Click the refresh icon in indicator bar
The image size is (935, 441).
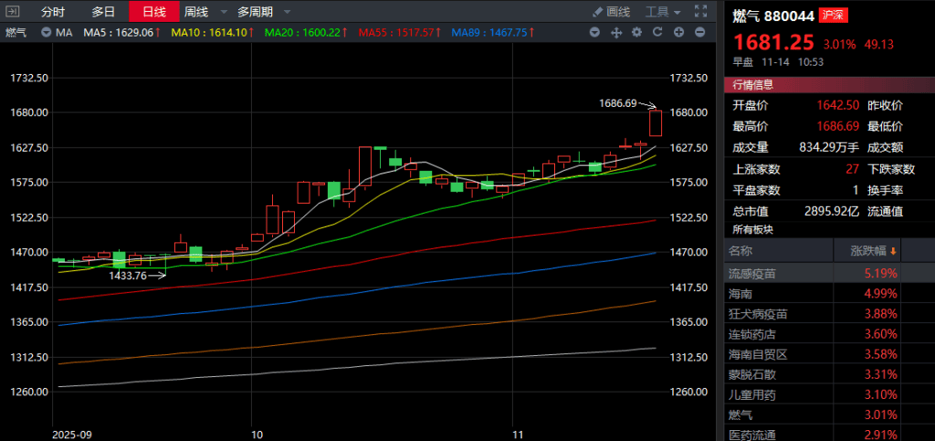(x=657, y=33)
